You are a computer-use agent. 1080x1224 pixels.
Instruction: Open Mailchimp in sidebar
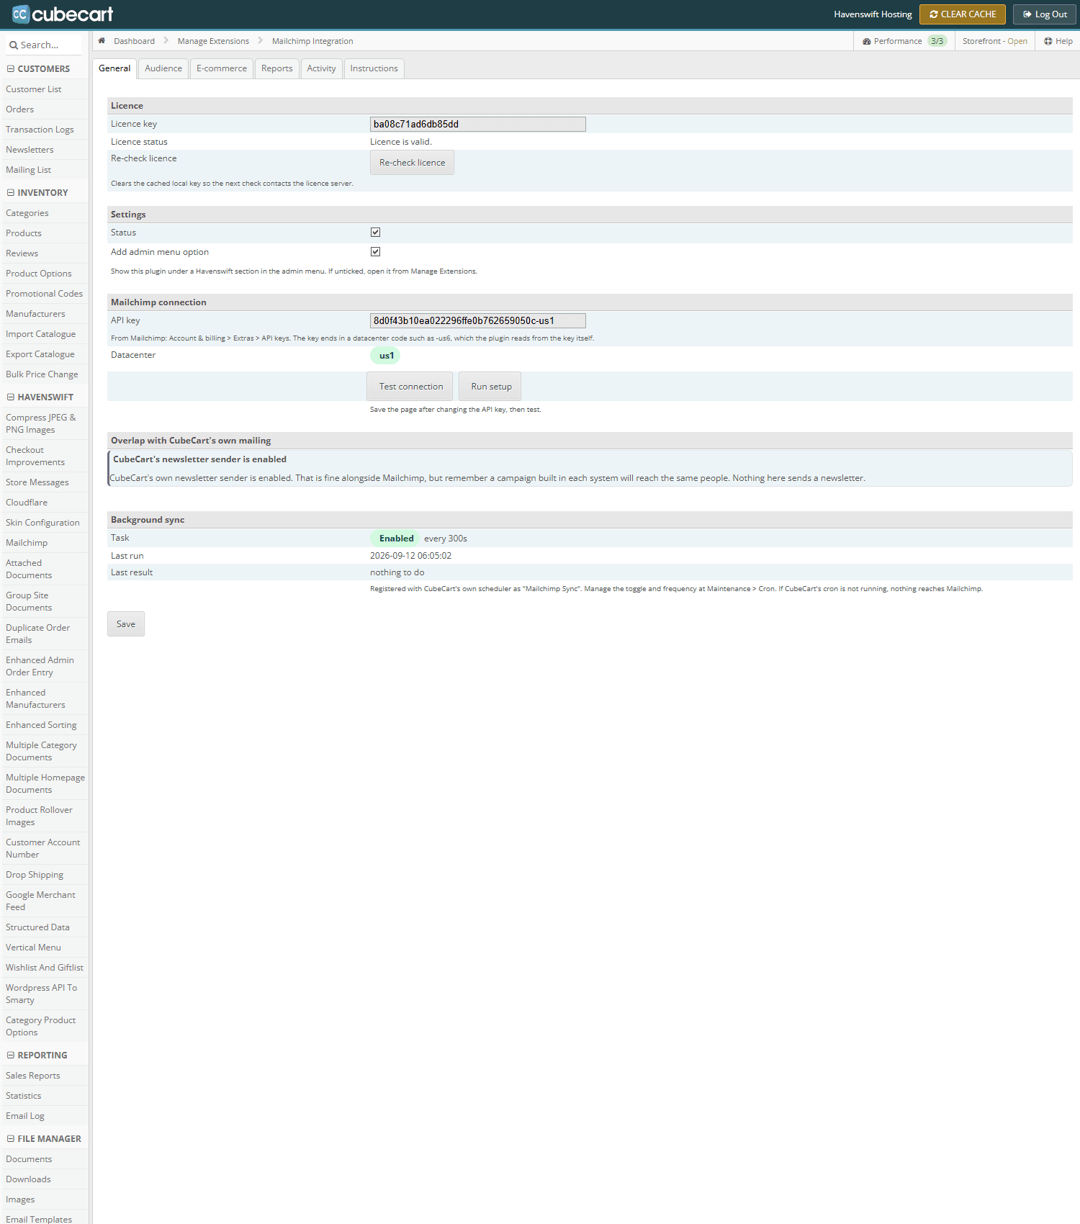(x=27, y=543)
